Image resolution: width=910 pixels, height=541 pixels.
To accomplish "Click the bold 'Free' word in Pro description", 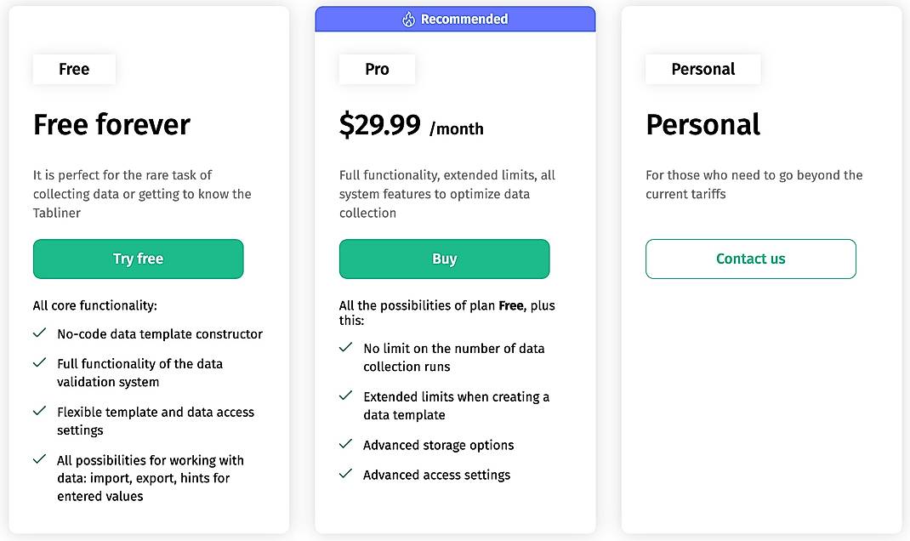I will (x=510, y=305).
